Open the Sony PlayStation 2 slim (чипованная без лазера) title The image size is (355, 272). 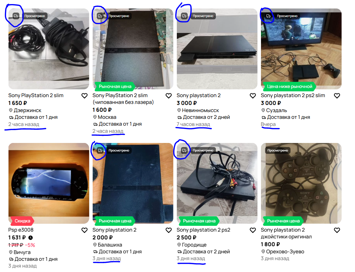[123, 99]
